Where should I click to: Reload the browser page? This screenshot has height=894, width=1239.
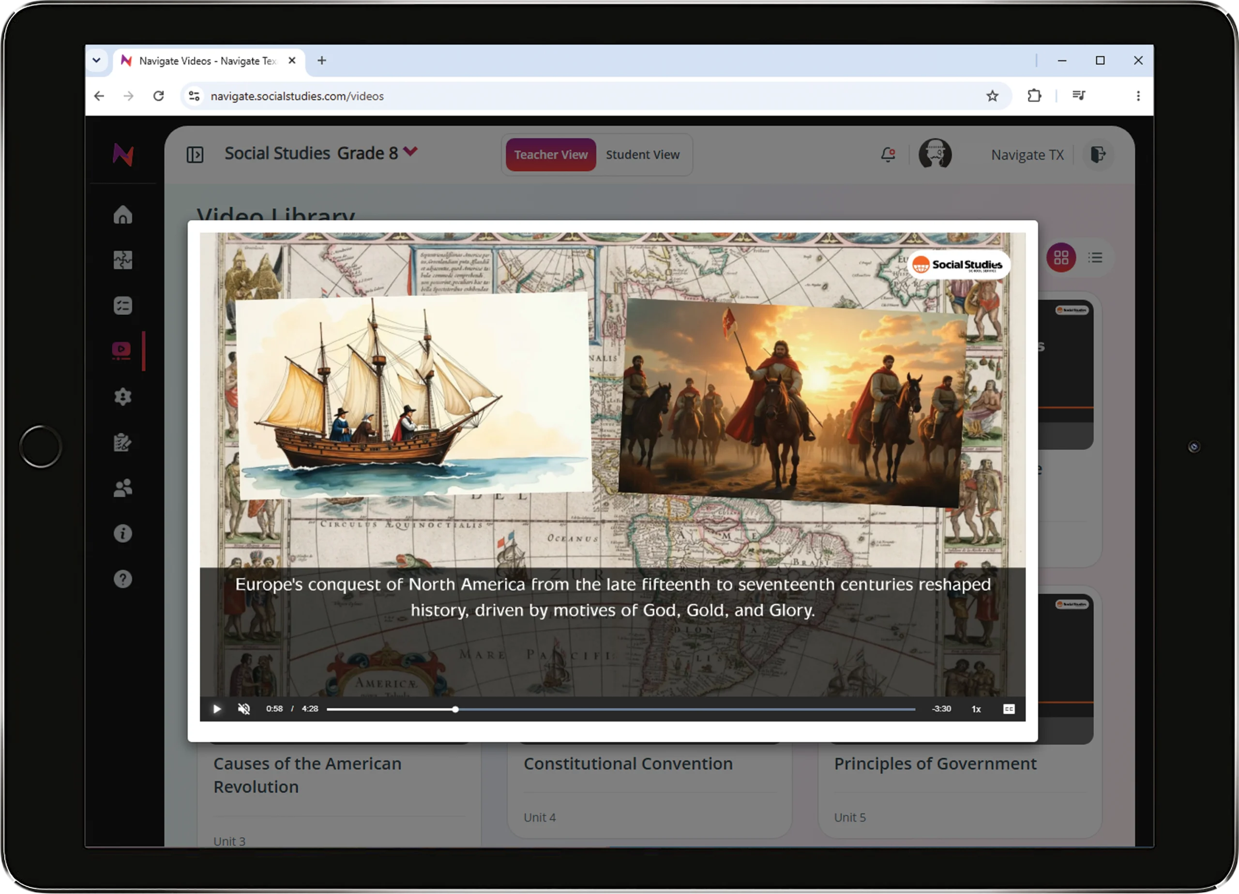[158, 96]
